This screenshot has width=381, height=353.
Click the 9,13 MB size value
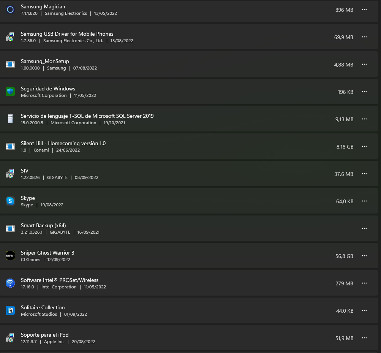point(344,119)
